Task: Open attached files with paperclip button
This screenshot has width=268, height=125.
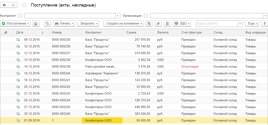Action: [158, 23]
